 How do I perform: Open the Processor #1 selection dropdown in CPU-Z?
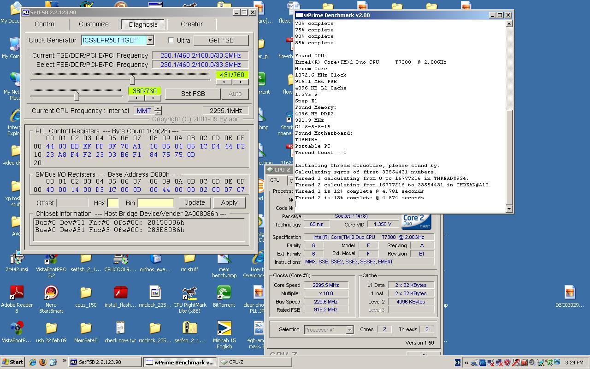click(349, 329)
